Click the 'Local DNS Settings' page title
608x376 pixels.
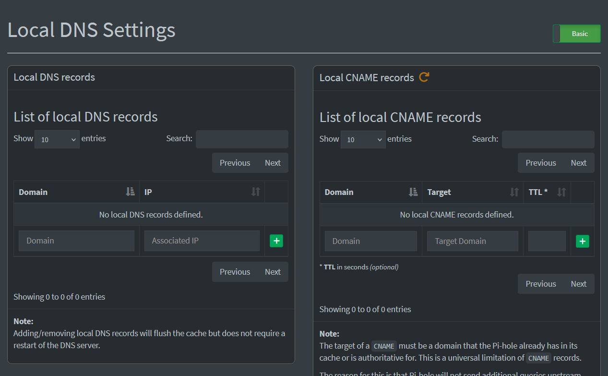(x=92, y=30)
